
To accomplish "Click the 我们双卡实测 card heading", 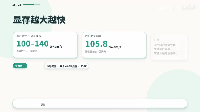I will (x=93, y=36).
